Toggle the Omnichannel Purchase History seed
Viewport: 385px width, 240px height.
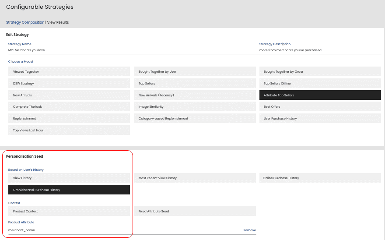click(69, 190)
